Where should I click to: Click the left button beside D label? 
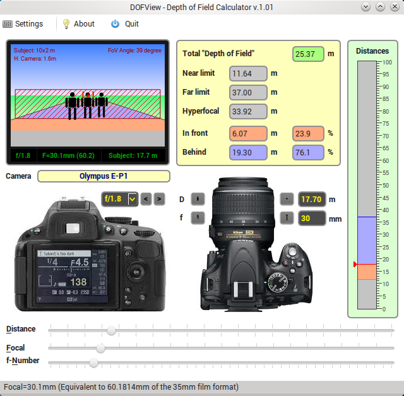[x=198, y=199]
